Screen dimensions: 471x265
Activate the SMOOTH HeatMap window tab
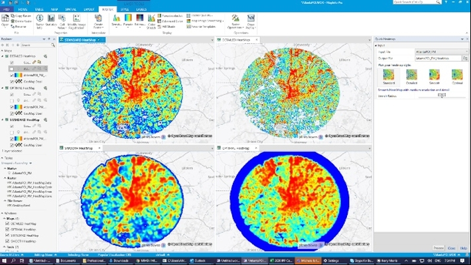point(78,148)
